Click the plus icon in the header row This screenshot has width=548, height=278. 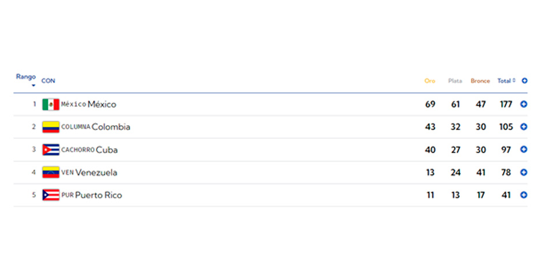(524, 81)
